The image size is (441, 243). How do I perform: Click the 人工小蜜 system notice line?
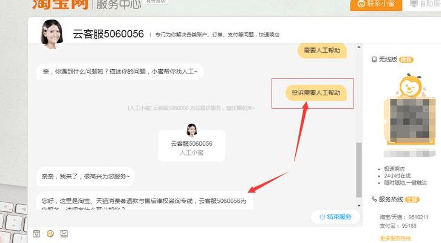tap(191, 108)
